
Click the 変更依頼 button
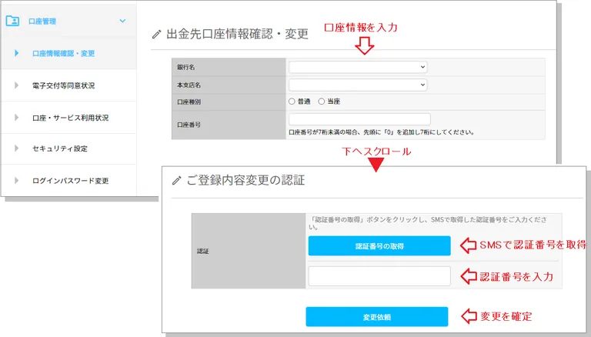tap(377, 317)
